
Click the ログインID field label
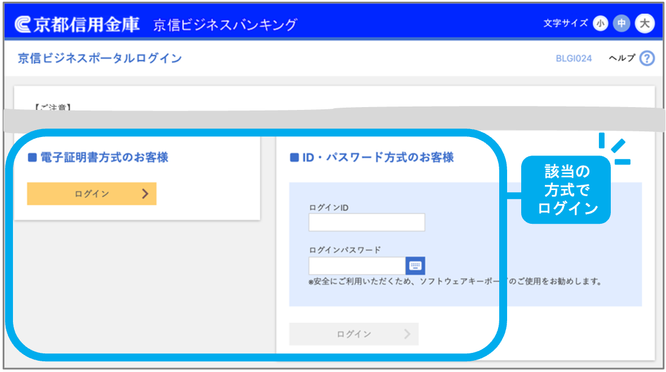[328, 207]
